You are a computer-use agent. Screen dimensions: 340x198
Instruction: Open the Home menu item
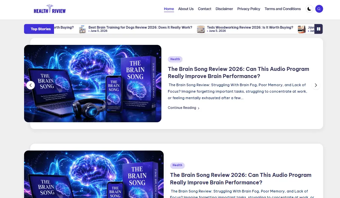pyautogui.click(x=169, y=9)
